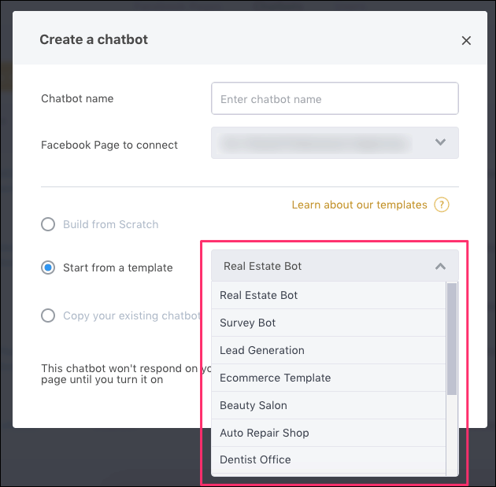Focus the Chatbot name input field
This screenshot has height=487, width=496.
pos(335,98)
